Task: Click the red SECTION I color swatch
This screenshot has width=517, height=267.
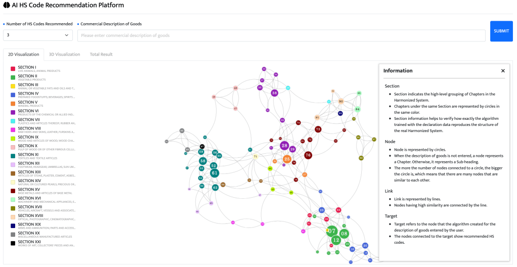Action: coord(13,69)
